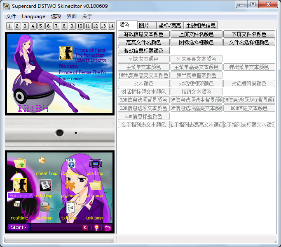
Task: Select the gba.bmp Game Boy icon
Action: click(x=96, y=163)
